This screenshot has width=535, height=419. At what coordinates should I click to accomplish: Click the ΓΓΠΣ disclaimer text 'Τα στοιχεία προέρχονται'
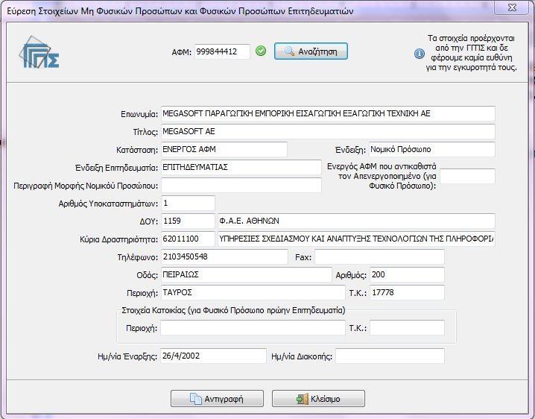[471, 53]
